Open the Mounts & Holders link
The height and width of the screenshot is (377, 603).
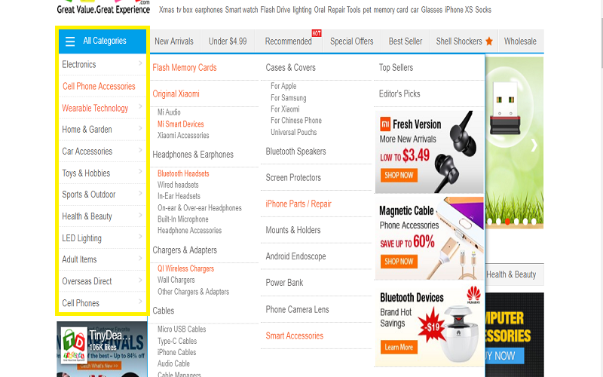click(x=293, y=230)
